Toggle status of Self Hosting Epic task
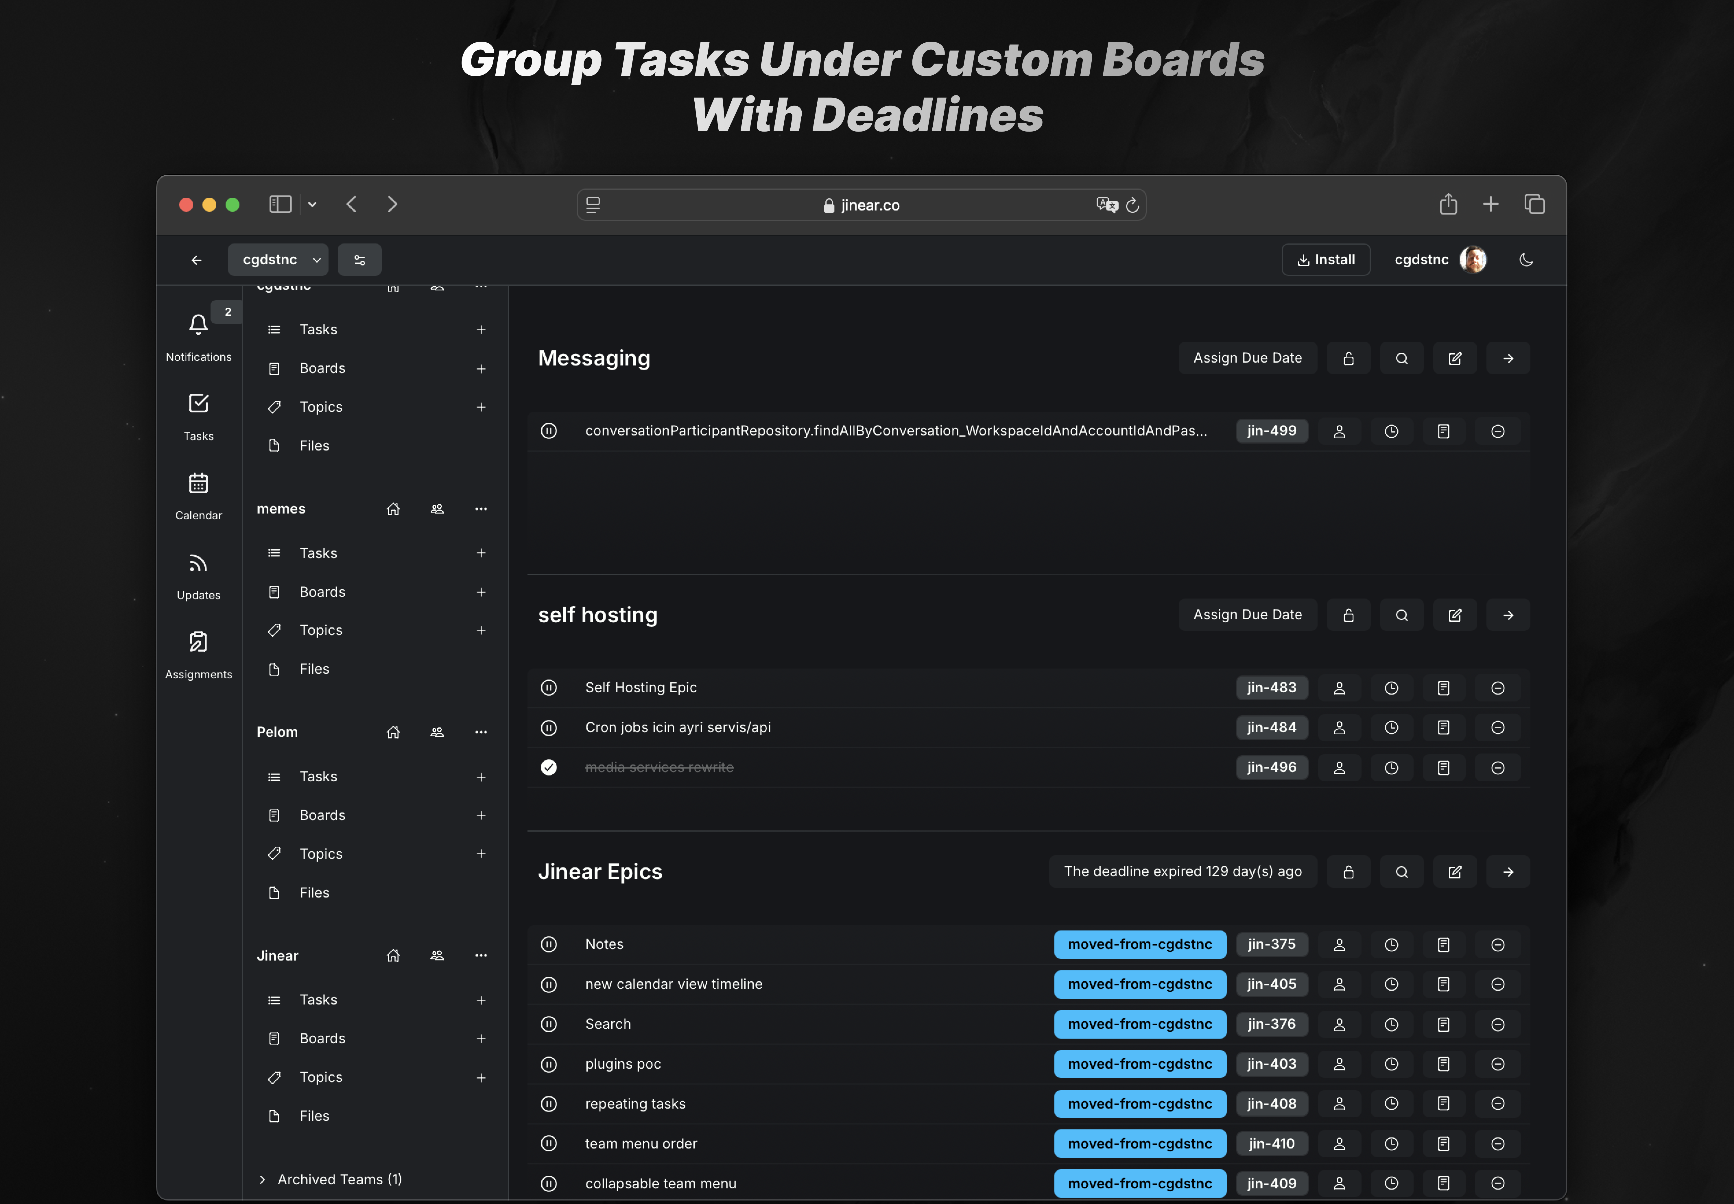The height and width of the screenshot is (1204, 1734). [549, 688]
